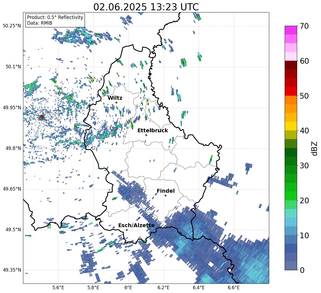
Task: Click the magenta top swatch of colorbar
Action: tap(291, 30)
